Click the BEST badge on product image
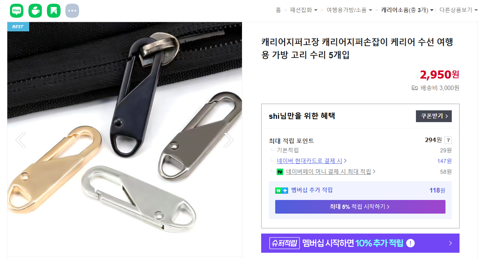 [x=18, y=27]
